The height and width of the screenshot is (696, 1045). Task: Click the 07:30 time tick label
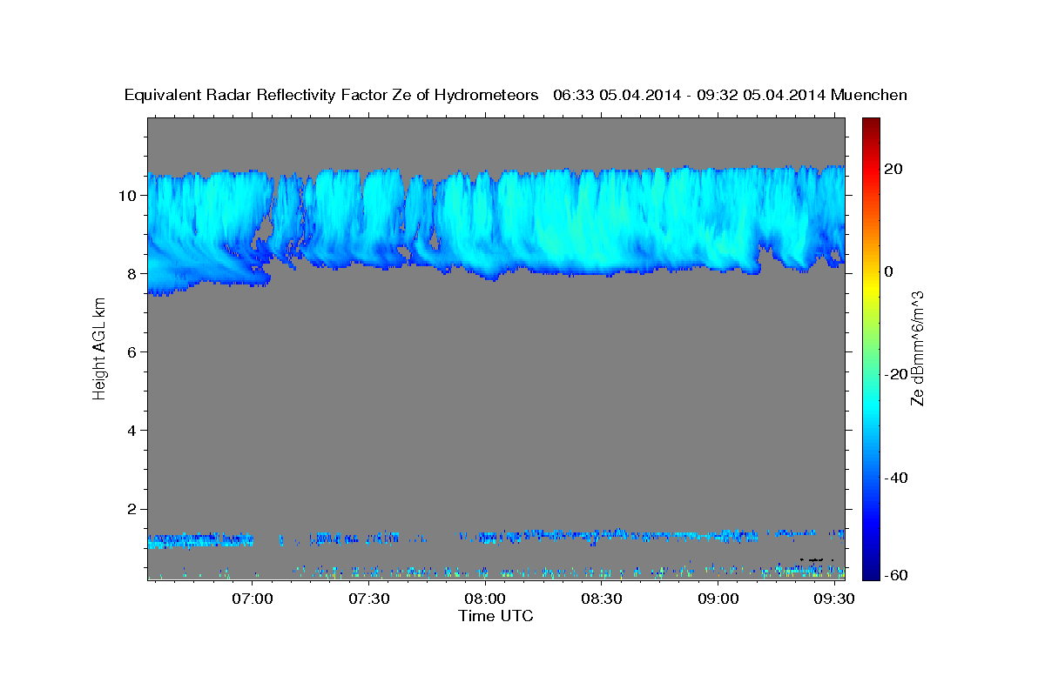click(368, 599)
